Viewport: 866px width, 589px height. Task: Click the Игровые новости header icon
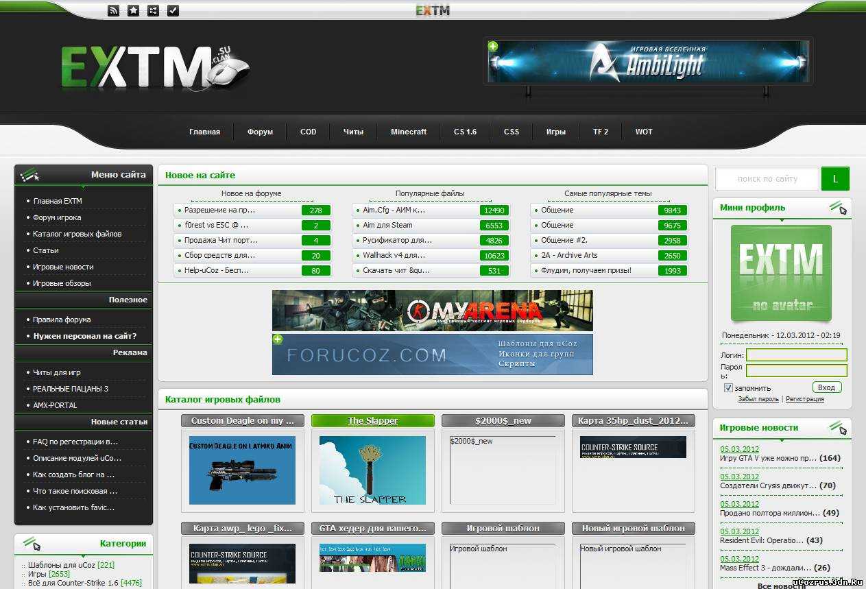click(x=838, y=428)
